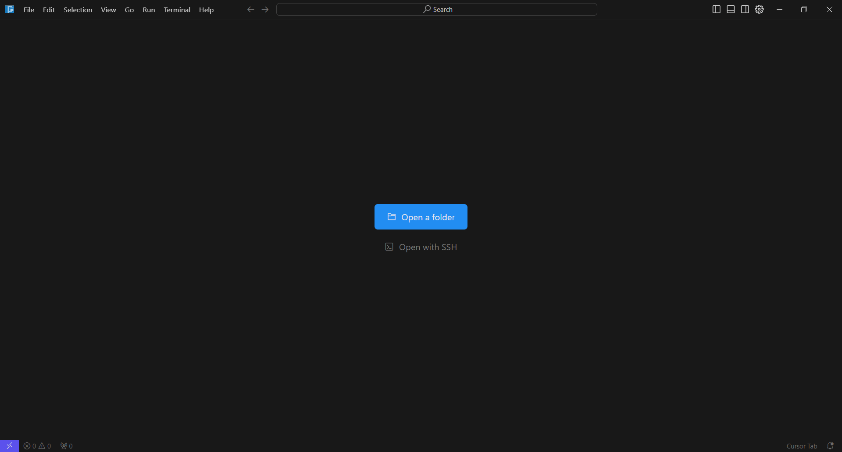Viewport: 842px width, 452px height.
Task: Toggle the right secondary sidebar layout
Action: [x=745, y=9]
